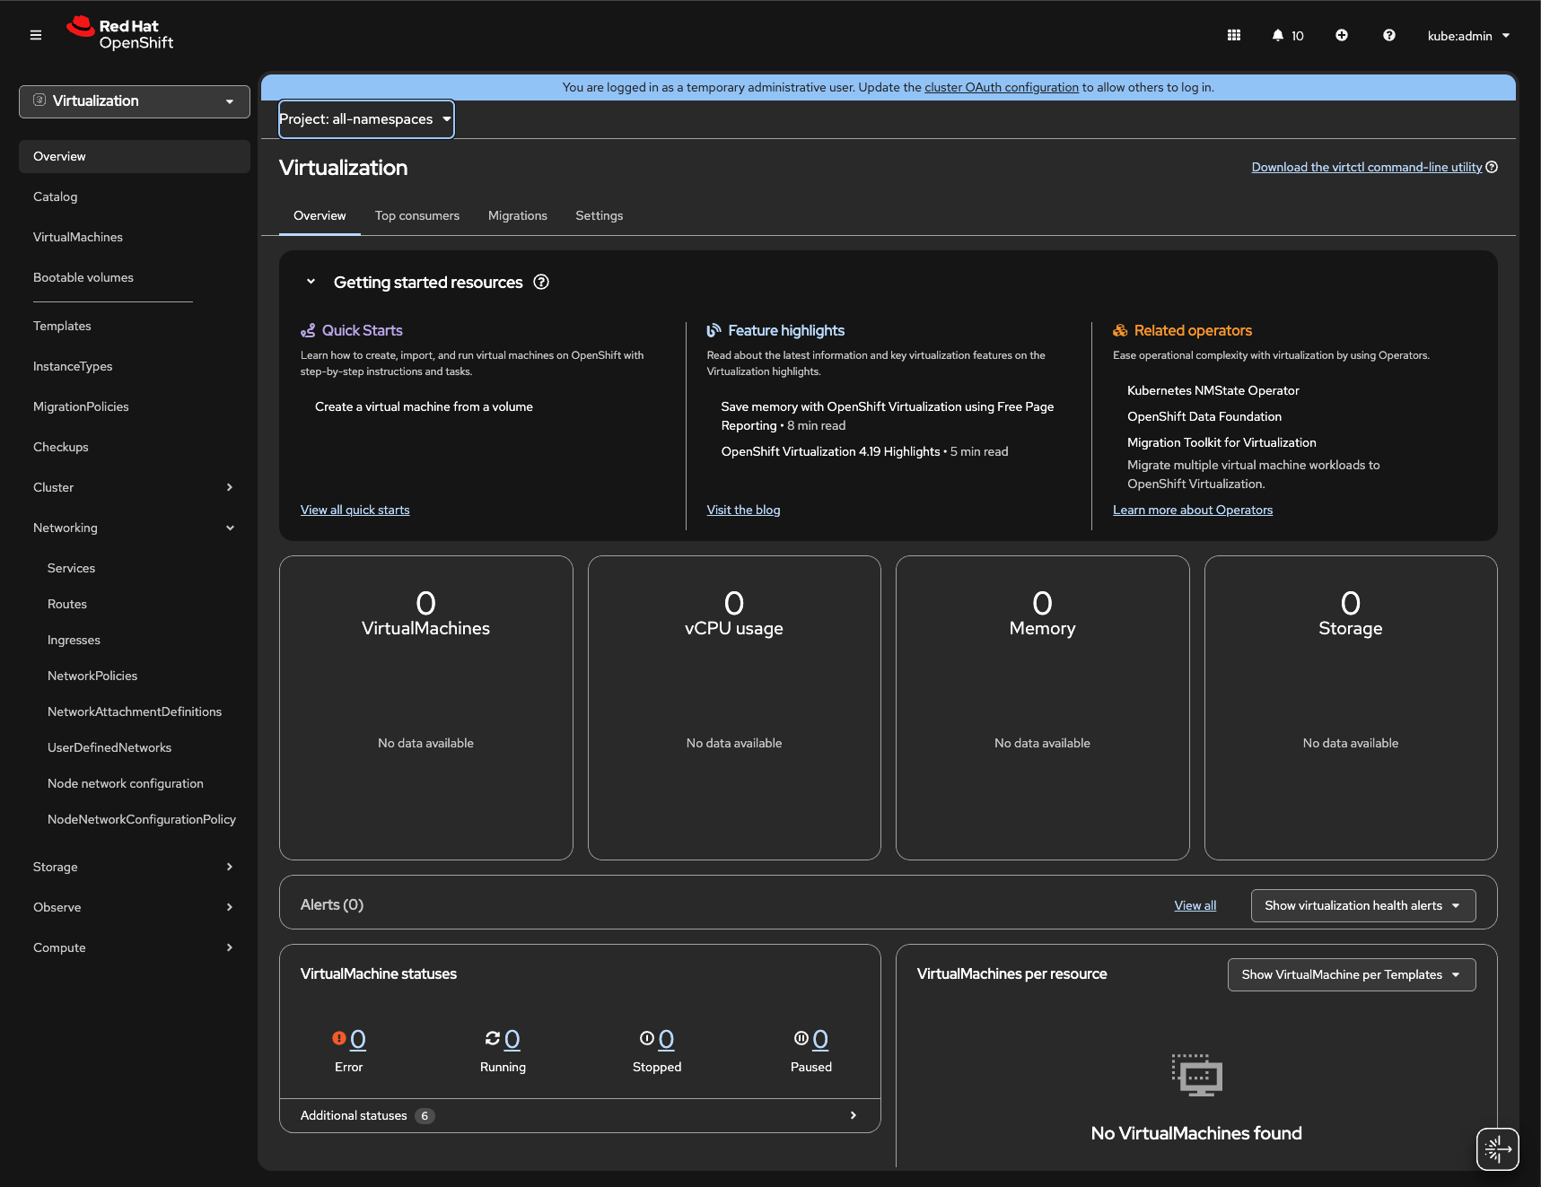Open the cluster OAuth configuration link
This screenshot has height=1187, width=1541.
[1001, 87]
